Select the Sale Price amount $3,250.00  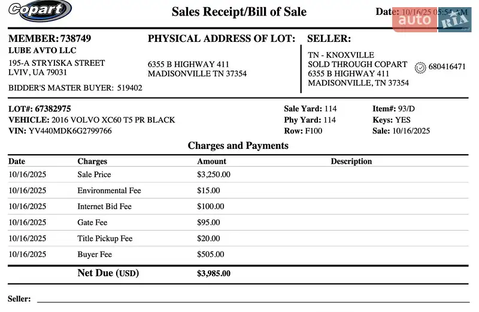point(213,175)
